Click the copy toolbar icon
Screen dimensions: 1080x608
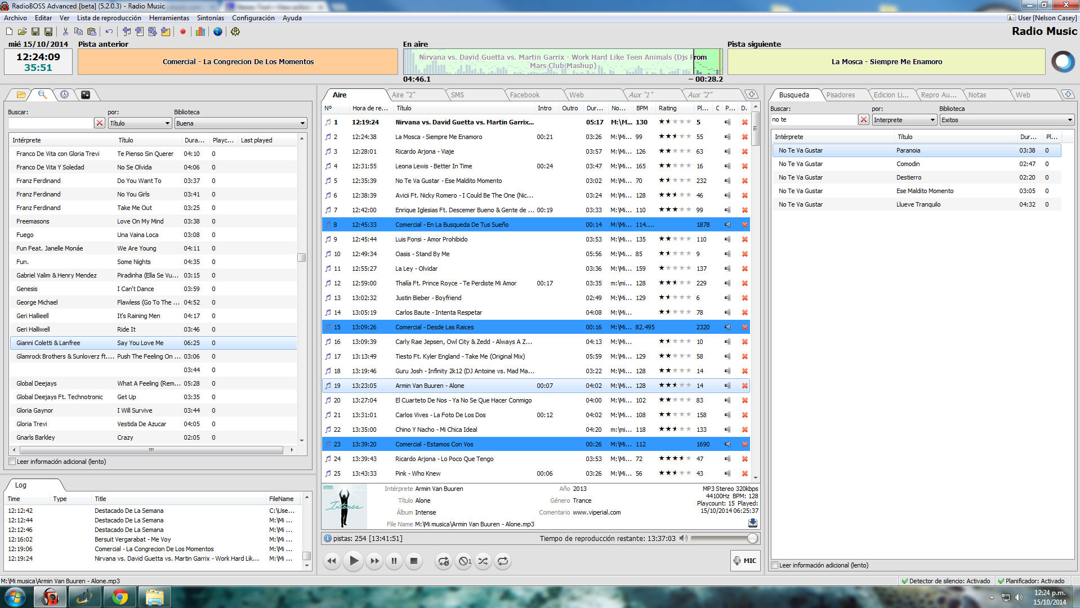coord(79,32)
